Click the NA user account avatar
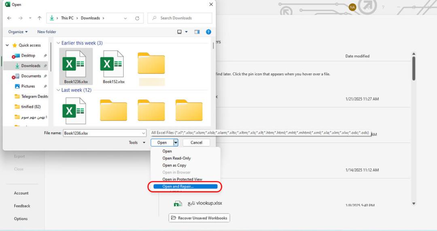This screenshot has height=231, width=437. (352, 7)
